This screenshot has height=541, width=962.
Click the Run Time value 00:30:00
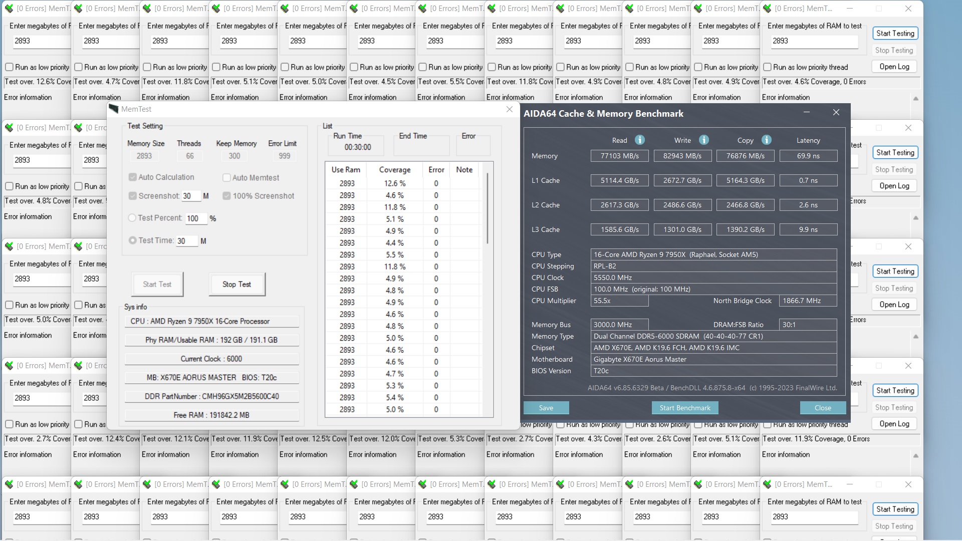pyautogui.click(x=358, y=147)
